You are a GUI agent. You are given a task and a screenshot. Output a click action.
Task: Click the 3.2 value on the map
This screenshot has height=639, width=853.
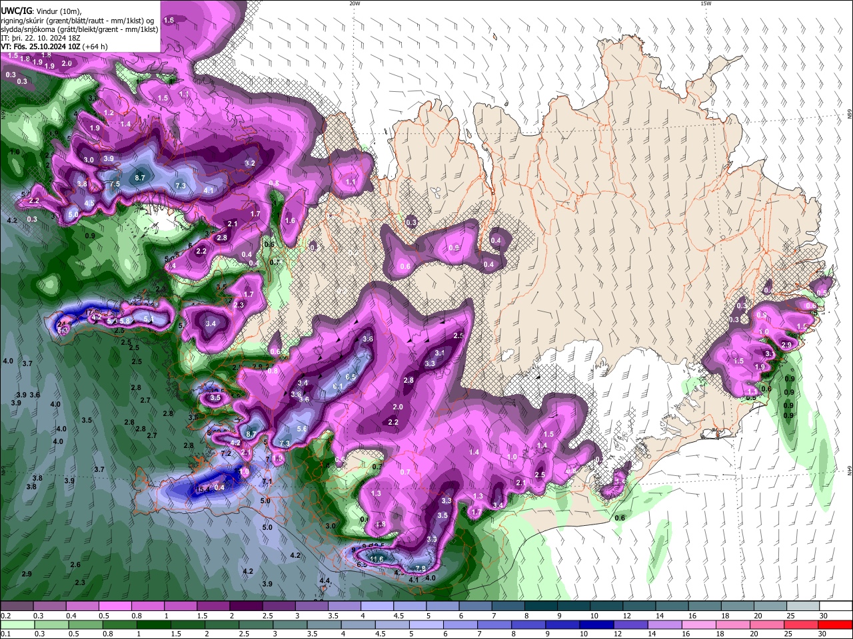[250, 163]
